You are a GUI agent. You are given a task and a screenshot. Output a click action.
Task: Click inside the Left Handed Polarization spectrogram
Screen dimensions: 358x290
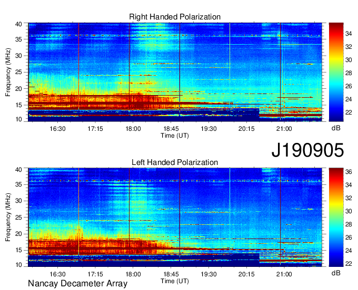(x=175, y=217)
